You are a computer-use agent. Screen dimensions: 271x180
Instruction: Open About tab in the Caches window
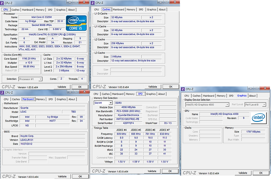(x=162, y=9)
